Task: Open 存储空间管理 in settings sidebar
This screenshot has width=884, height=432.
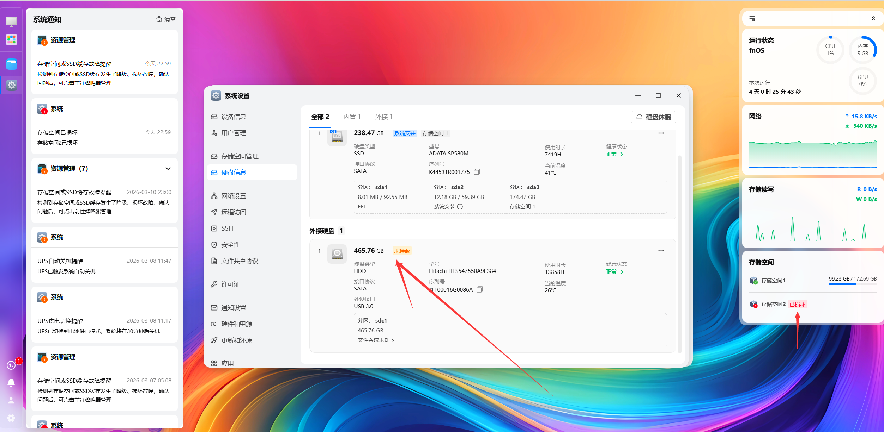Action: (240, 156)
